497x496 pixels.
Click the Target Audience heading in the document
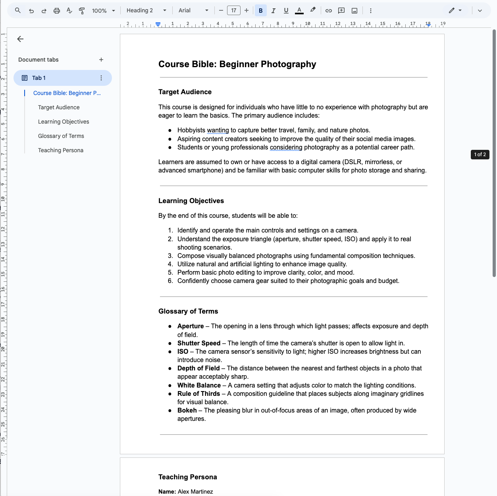185,92
